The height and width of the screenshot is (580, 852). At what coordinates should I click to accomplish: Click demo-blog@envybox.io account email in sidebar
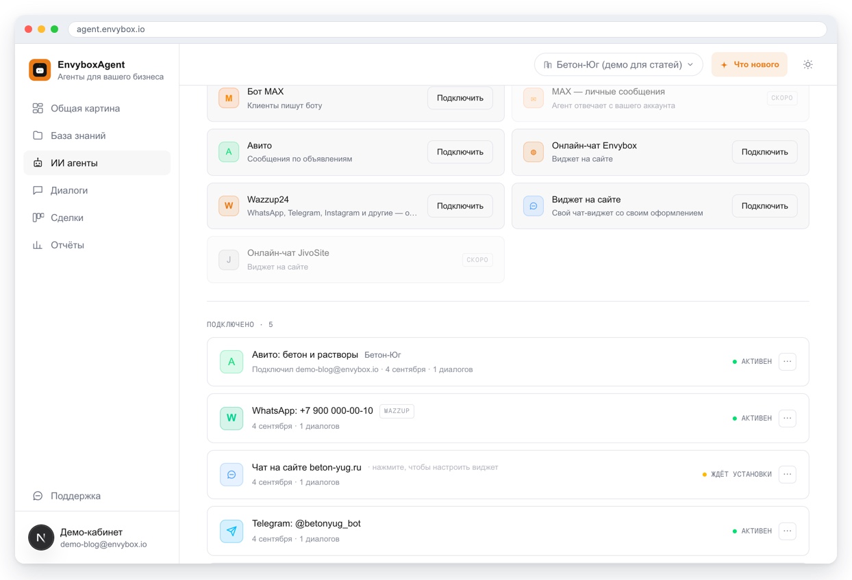click(x=103, y=544)
